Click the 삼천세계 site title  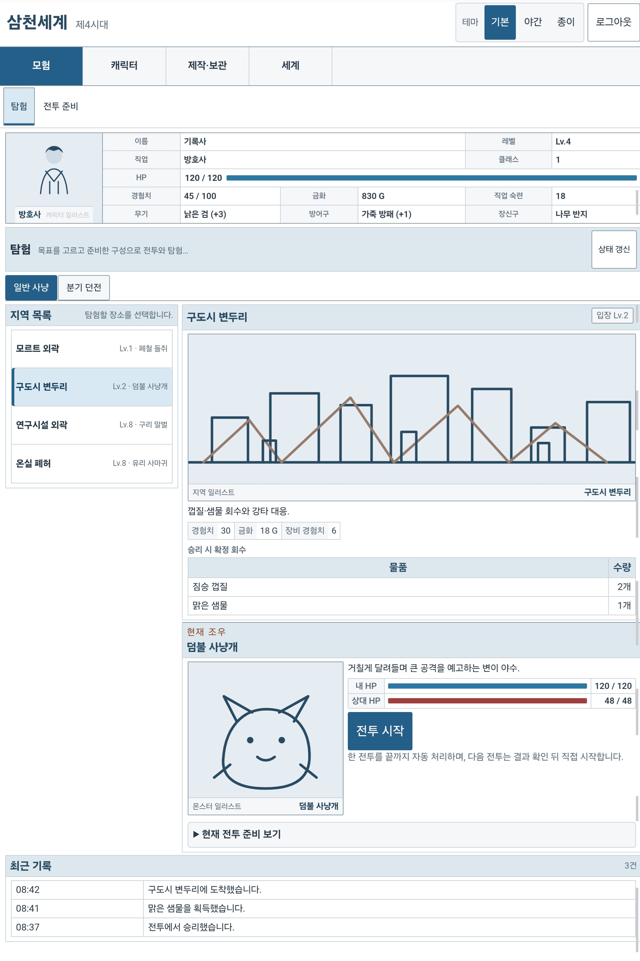(x=37, y=22)
